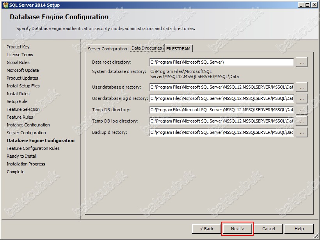Maximize the SQL Server Setup window
Image resolution: width=320 pixels, height=240 pixels.
click(308, 5)
